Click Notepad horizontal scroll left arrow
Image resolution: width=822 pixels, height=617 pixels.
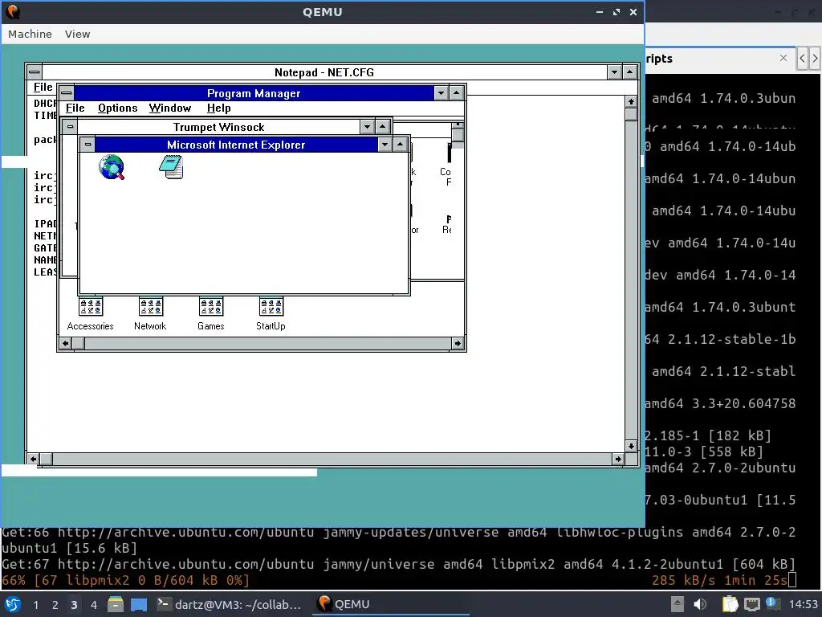(34, 459)
